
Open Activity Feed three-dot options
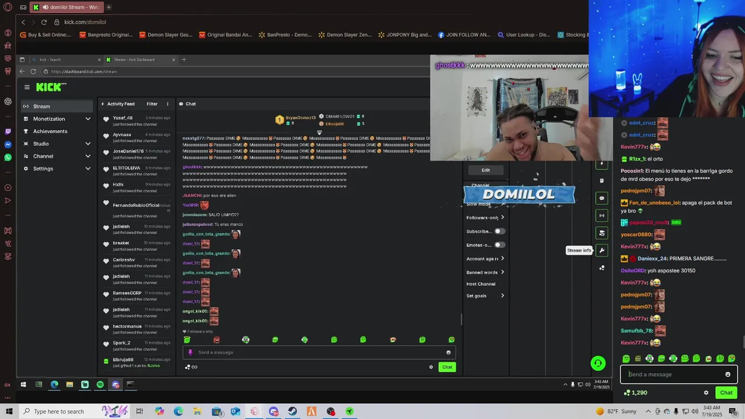coord(168,104)
